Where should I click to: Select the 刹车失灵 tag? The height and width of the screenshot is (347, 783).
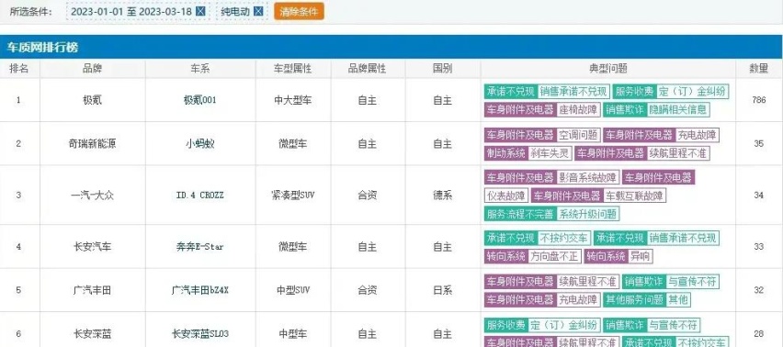[x=550, y=153]
